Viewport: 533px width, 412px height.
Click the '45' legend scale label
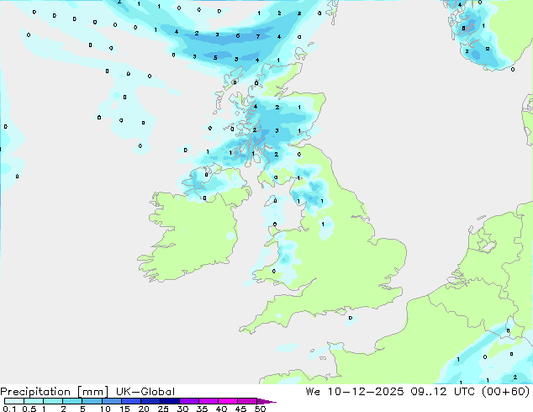click(x=240, y=409)
